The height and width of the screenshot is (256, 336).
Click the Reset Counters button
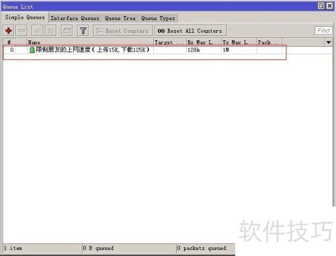pos(123,31)
